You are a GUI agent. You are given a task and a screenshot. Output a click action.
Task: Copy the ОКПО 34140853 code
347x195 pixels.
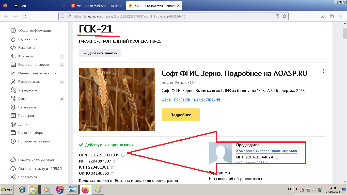[113, 173]
